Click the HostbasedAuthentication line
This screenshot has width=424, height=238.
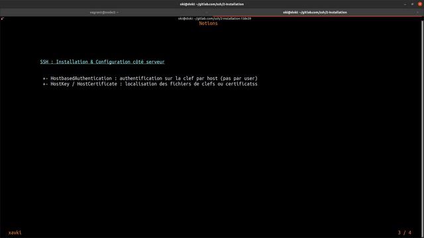click(x=150, y=79)
